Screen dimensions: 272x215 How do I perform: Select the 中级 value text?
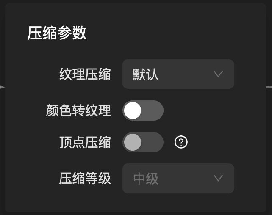(146, 179)
